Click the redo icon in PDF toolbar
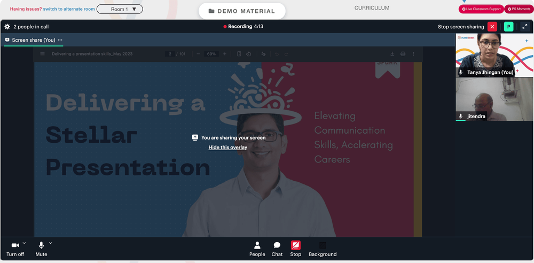This screenshot has width=534, height=263. (286, 54)
